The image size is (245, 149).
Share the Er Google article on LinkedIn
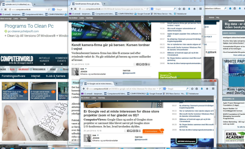134,131
